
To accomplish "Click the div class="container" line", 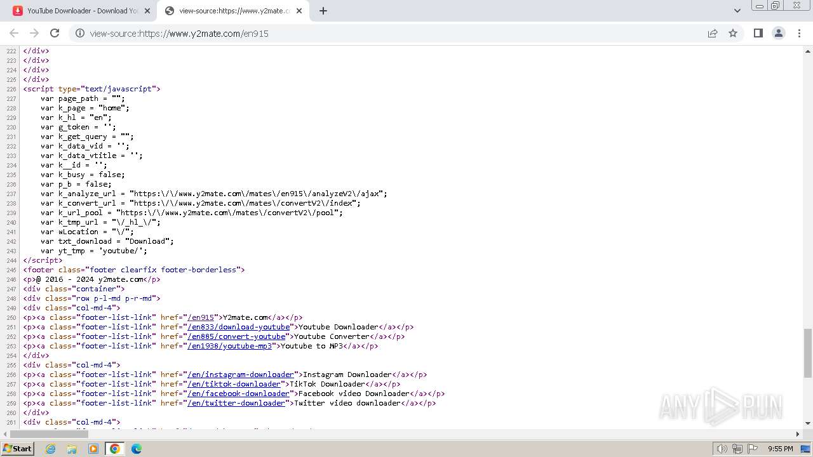I will [74, 289].
